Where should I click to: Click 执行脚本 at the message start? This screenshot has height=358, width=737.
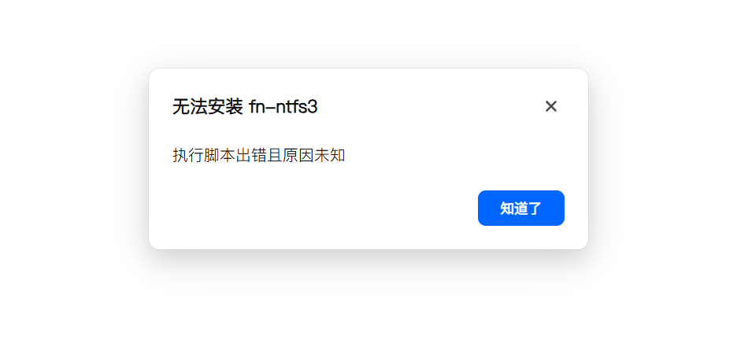point(204,155)
